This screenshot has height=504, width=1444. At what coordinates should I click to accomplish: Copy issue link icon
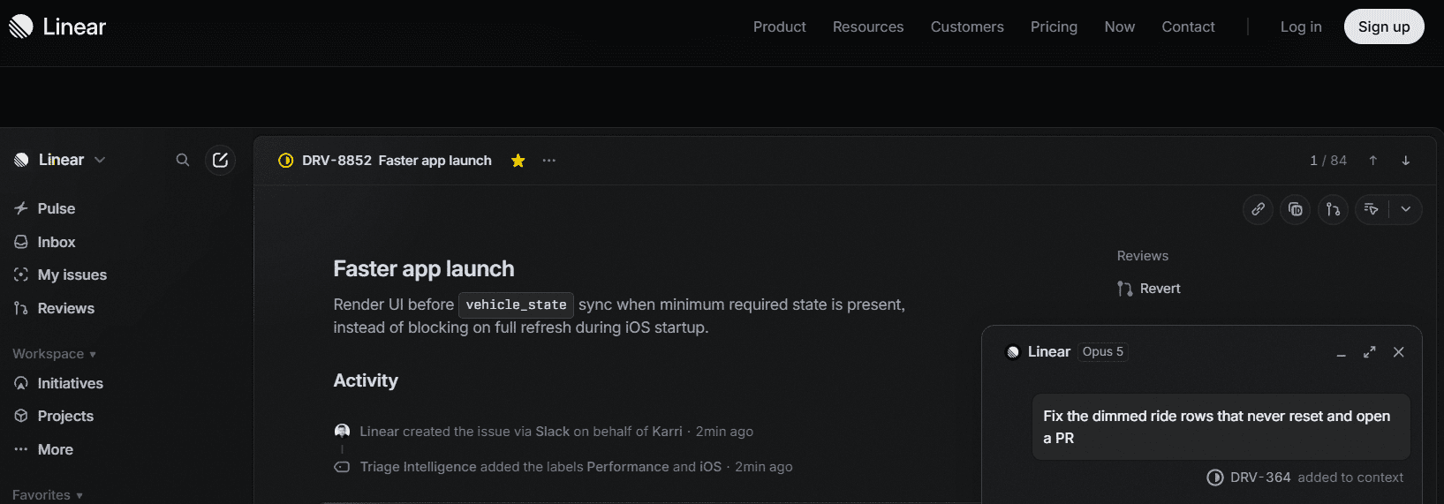(x=1258, y=209)
